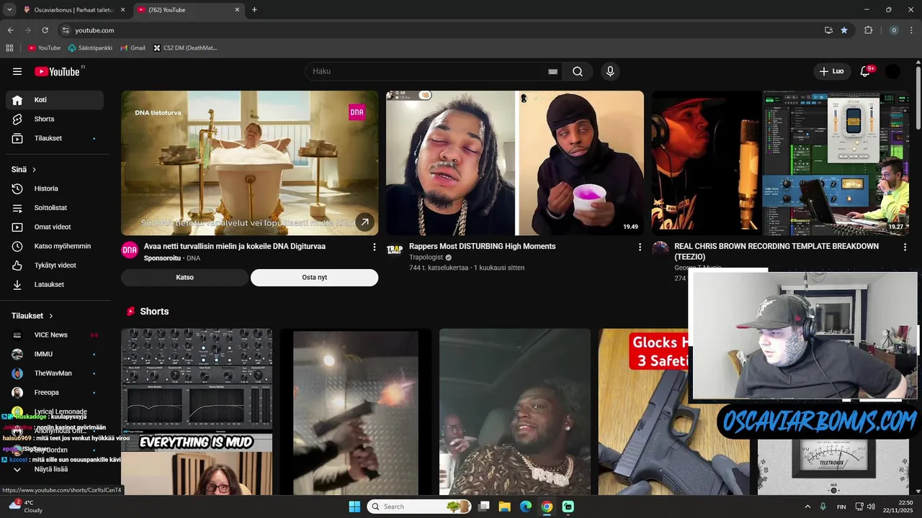View site information icon in address bar
The image size is (922, 518).
pos(66,30)
